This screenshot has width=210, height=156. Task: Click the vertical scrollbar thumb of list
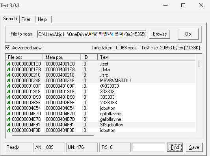point(199,64)
